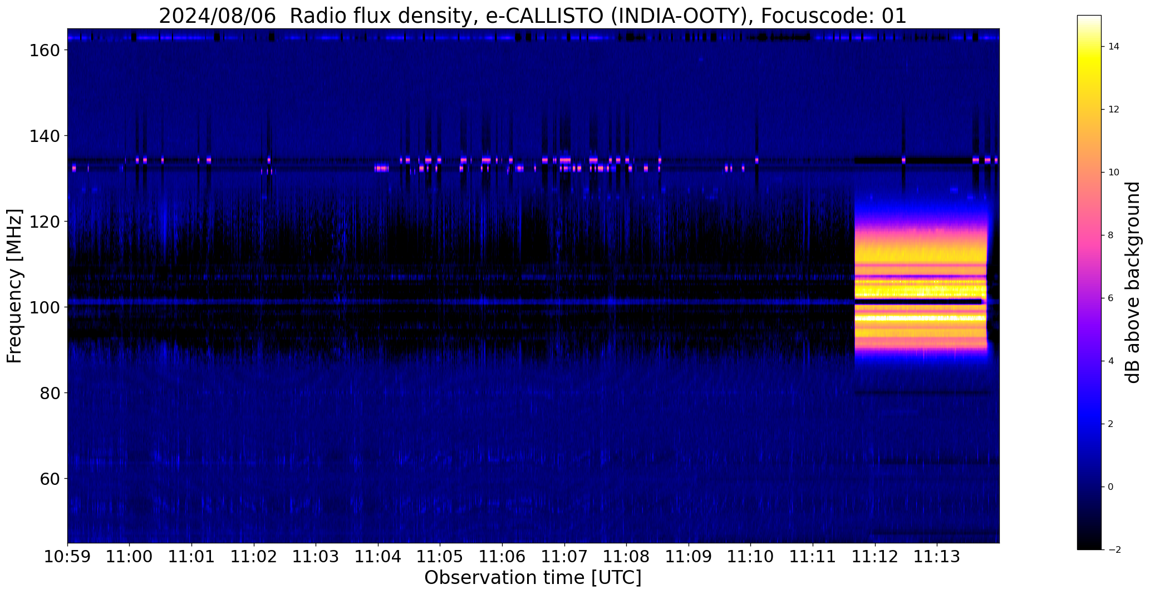
Task: Click the colorbar tick label 14
Action: [1114, 47]
